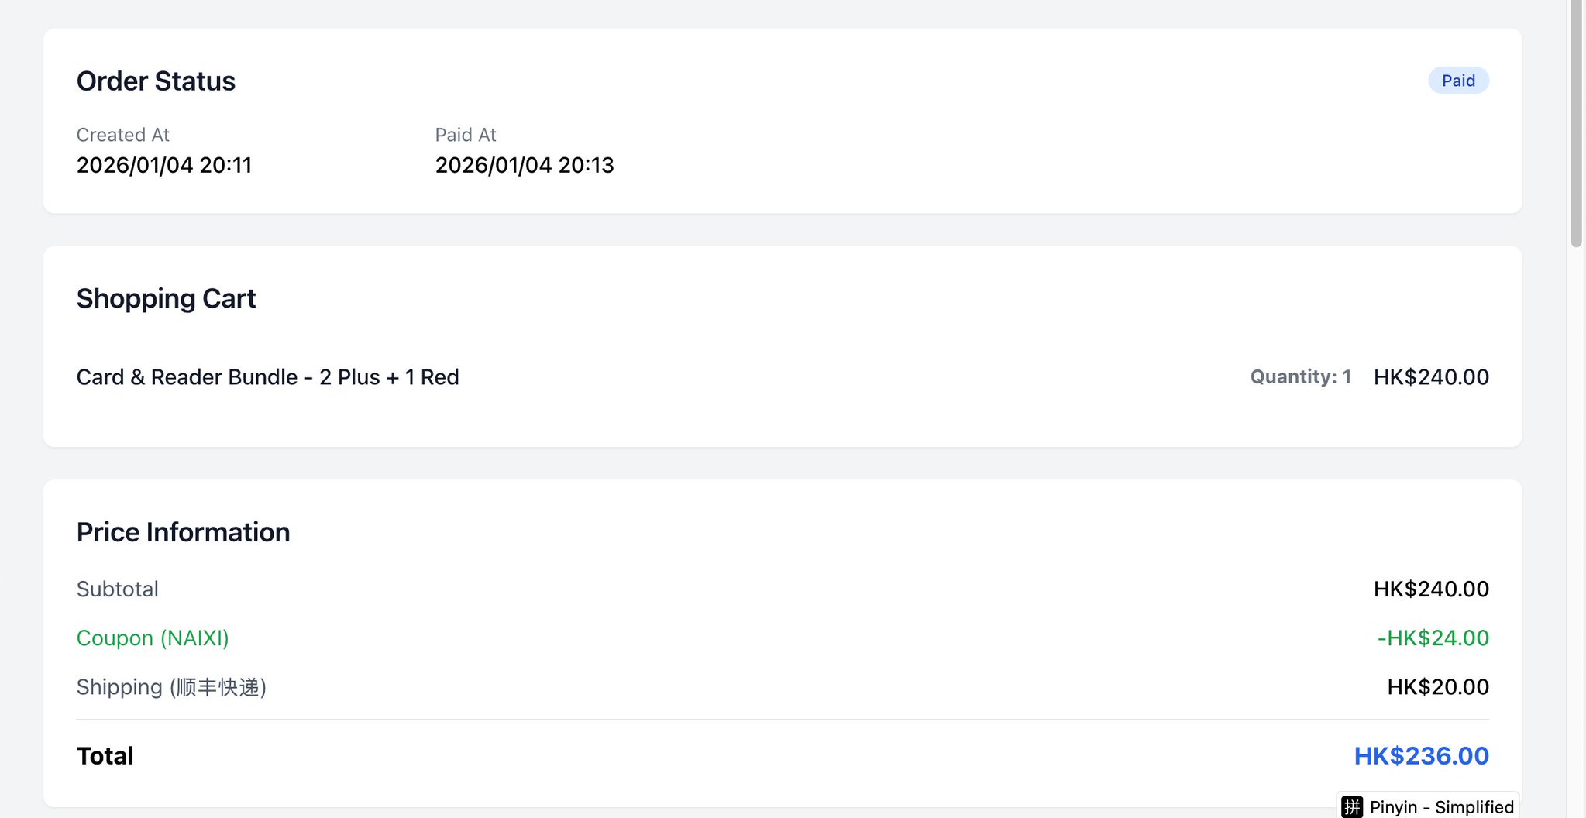
Task: Click the Quantity: 1 label
Action: (x=1300, y=377)
